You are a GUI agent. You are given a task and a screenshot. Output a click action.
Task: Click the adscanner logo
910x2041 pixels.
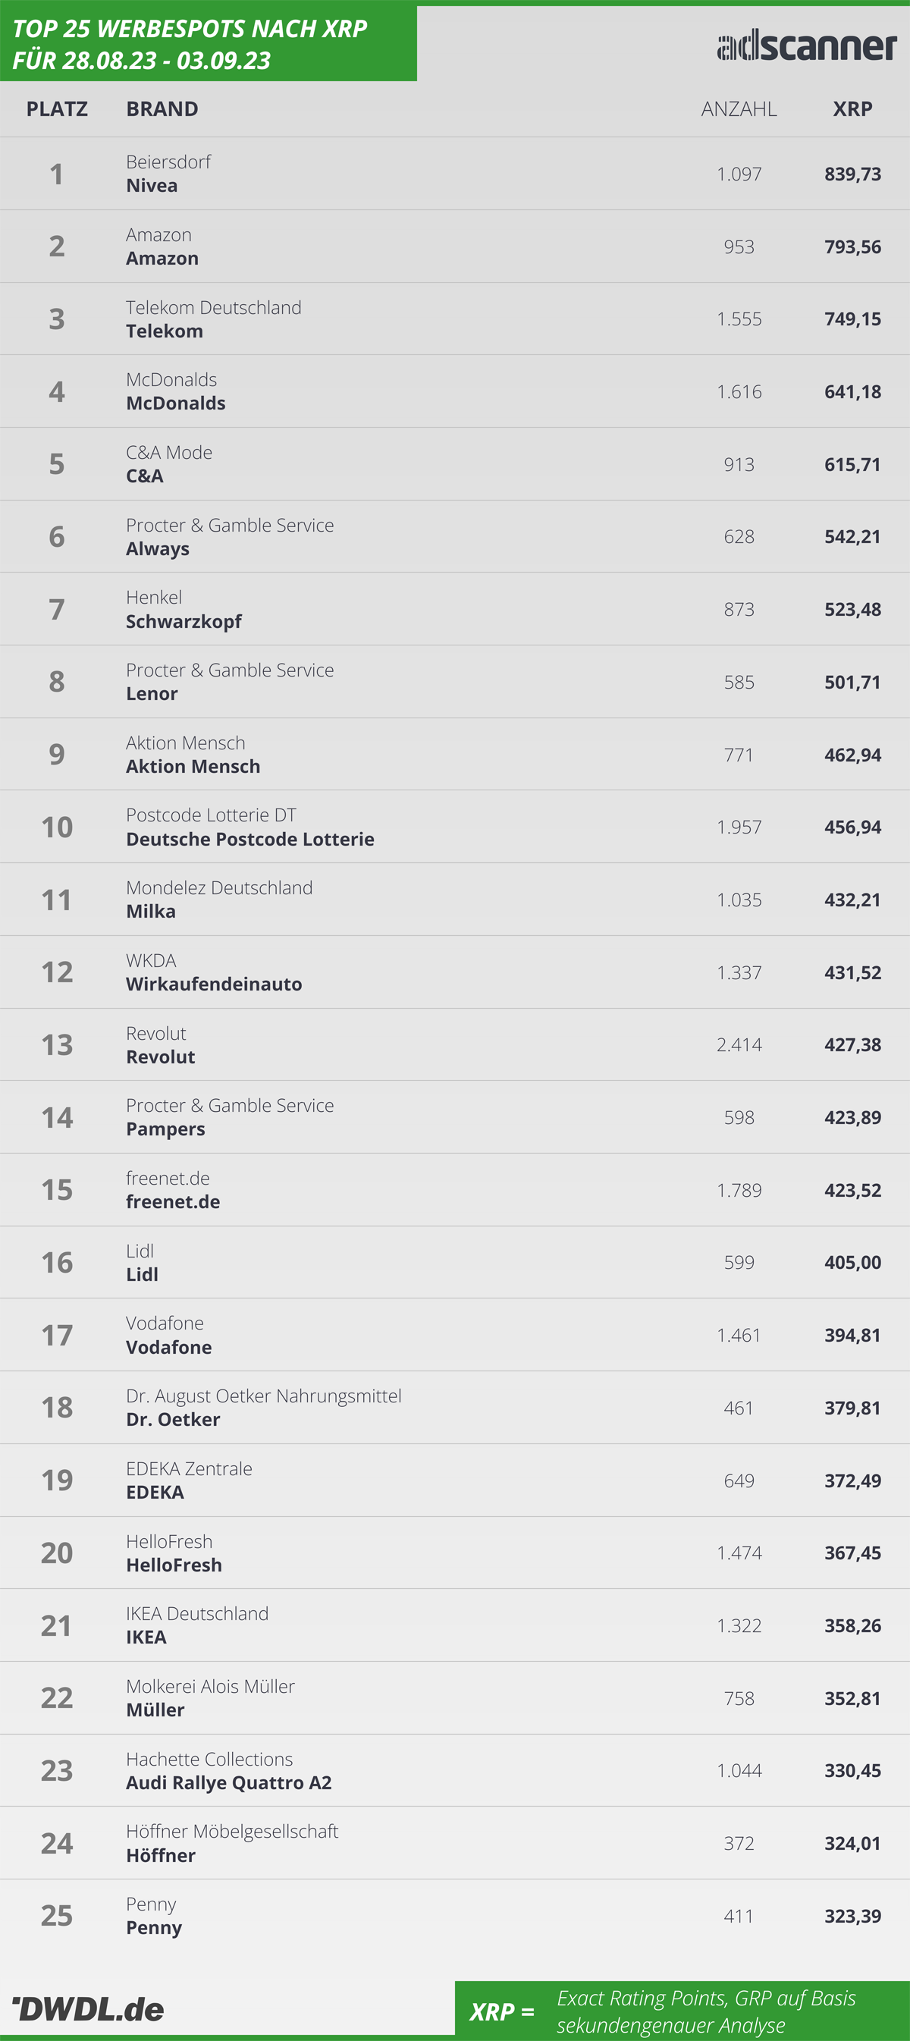pos(806,46)
